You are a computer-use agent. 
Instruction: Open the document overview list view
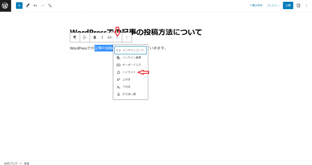50,5
